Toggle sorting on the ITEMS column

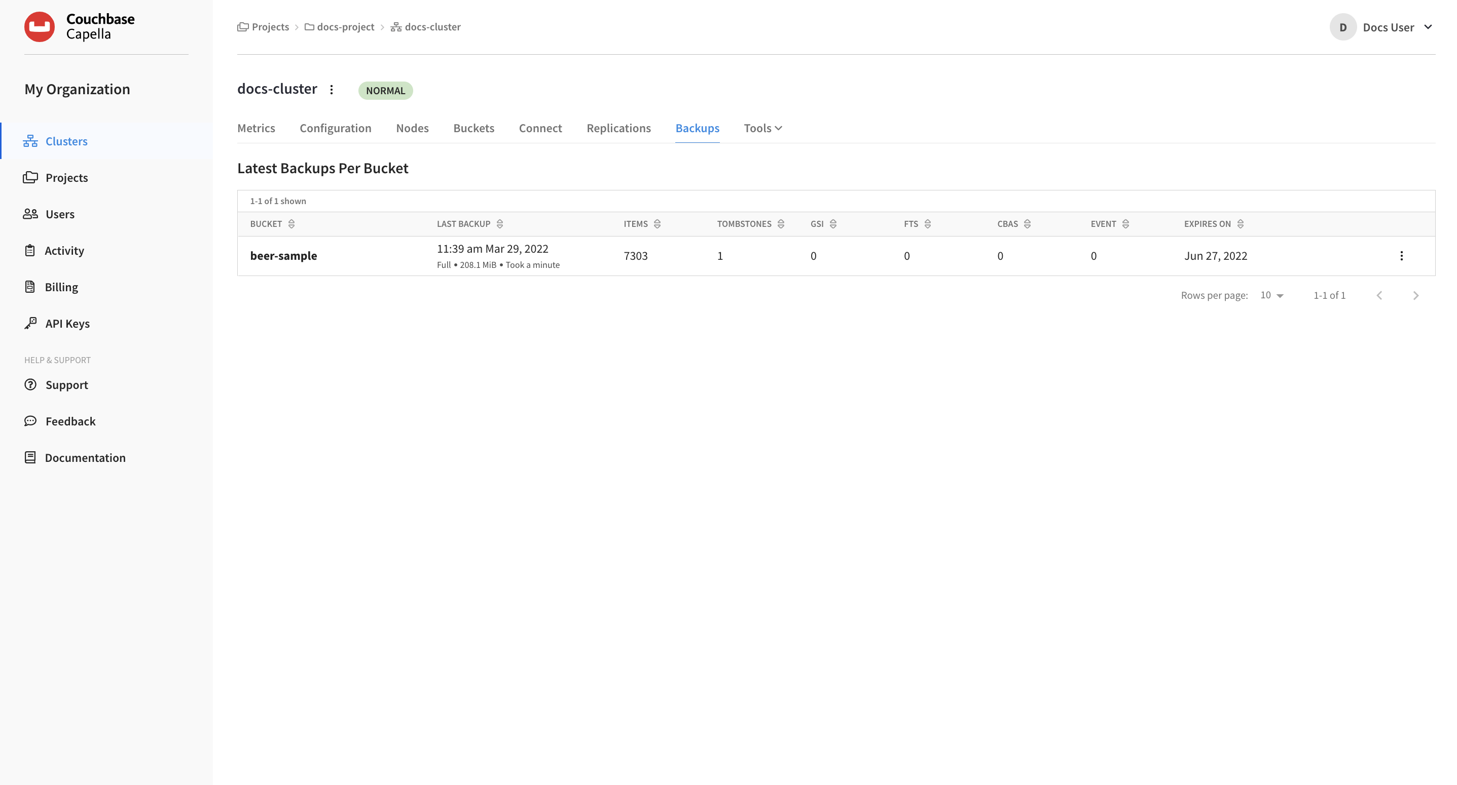point(657,223)
